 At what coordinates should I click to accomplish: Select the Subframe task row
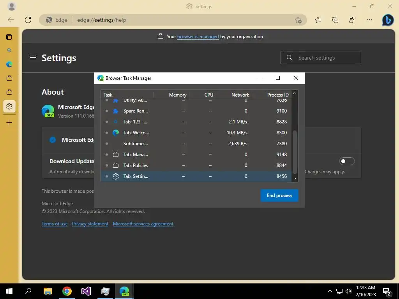pyautogui.click(x=196, y=144)
